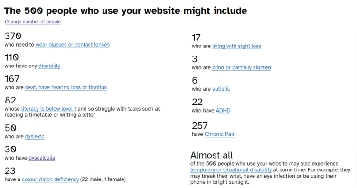Click the number 82 statistic
This screenshot has height=188, width=357.
click(10, 100)
